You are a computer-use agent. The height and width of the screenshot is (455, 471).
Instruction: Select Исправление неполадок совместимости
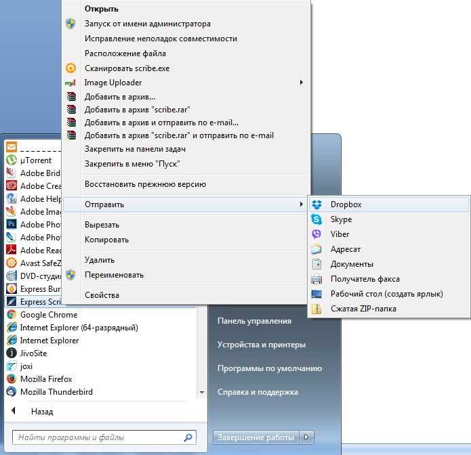161,39
